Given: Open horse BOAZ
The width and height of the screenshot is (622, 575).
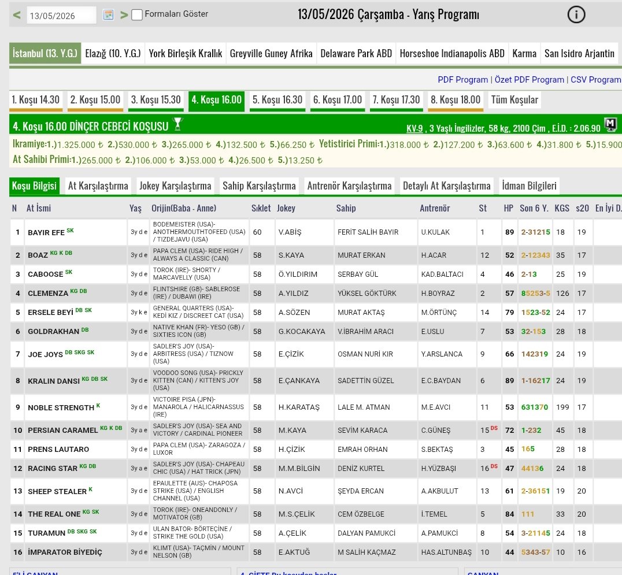Looking at the screenshot, I should pos(38,255).
